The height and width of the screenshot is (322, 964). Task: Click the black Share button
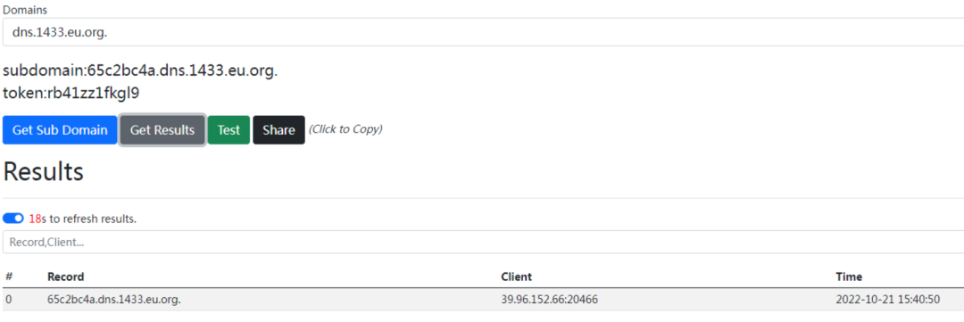coord(278,130)
